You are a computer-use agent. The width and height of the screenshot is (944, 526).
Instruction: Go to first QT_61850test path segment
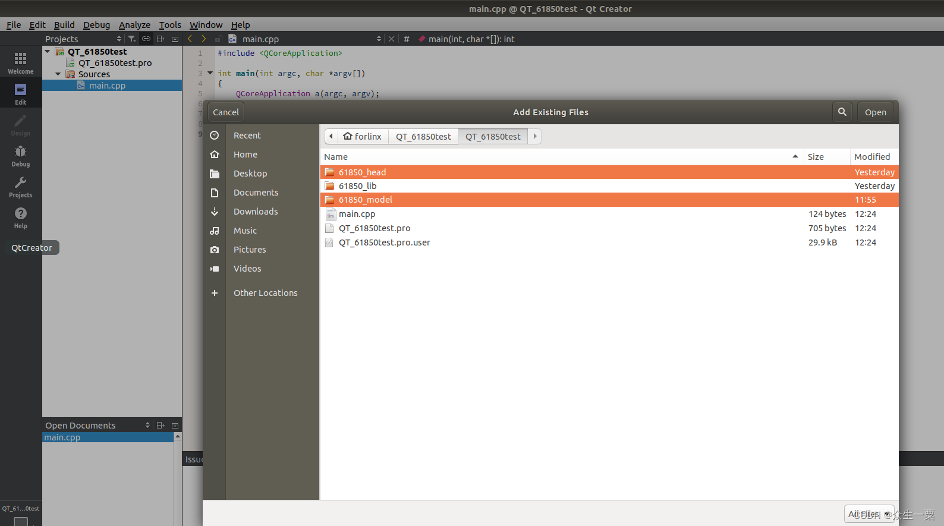coord(423,136)
